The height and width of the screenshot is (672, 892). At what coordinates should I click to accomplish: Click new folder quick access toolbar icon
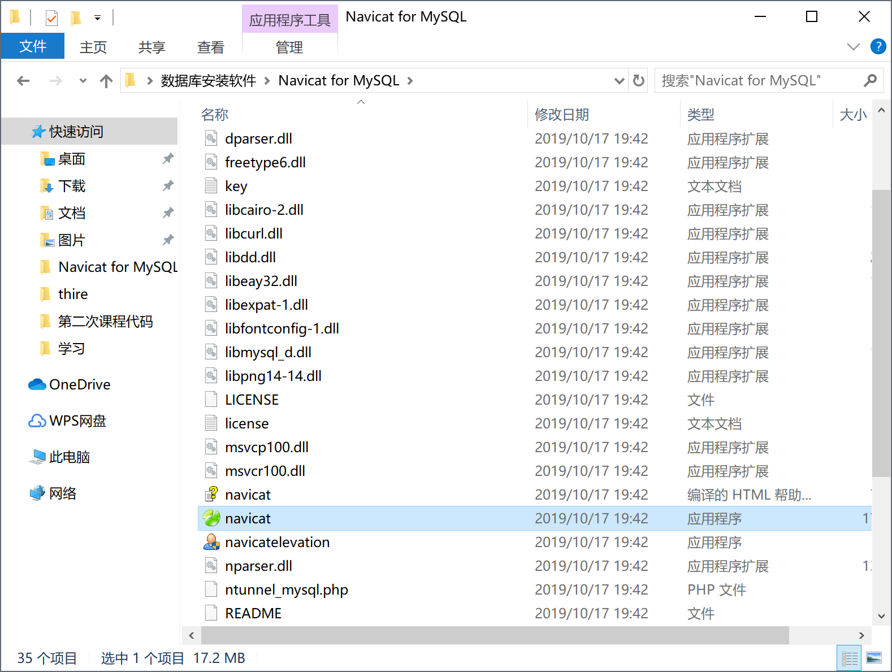(75, 18)
